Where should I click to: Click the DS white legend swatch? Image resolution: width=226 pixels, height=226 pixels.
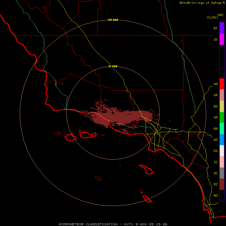[222, 151]
